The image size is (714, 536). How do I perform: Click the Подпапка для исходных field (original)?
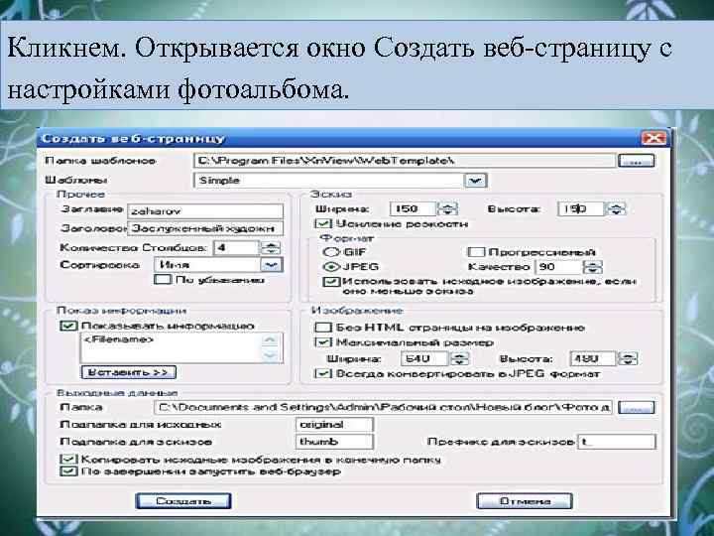point(335,425)
